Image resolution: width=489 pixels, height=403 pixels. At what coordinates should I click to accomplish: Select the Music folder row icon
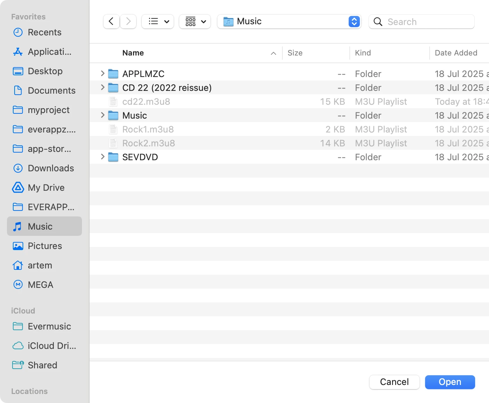click(x=113, y=115)
